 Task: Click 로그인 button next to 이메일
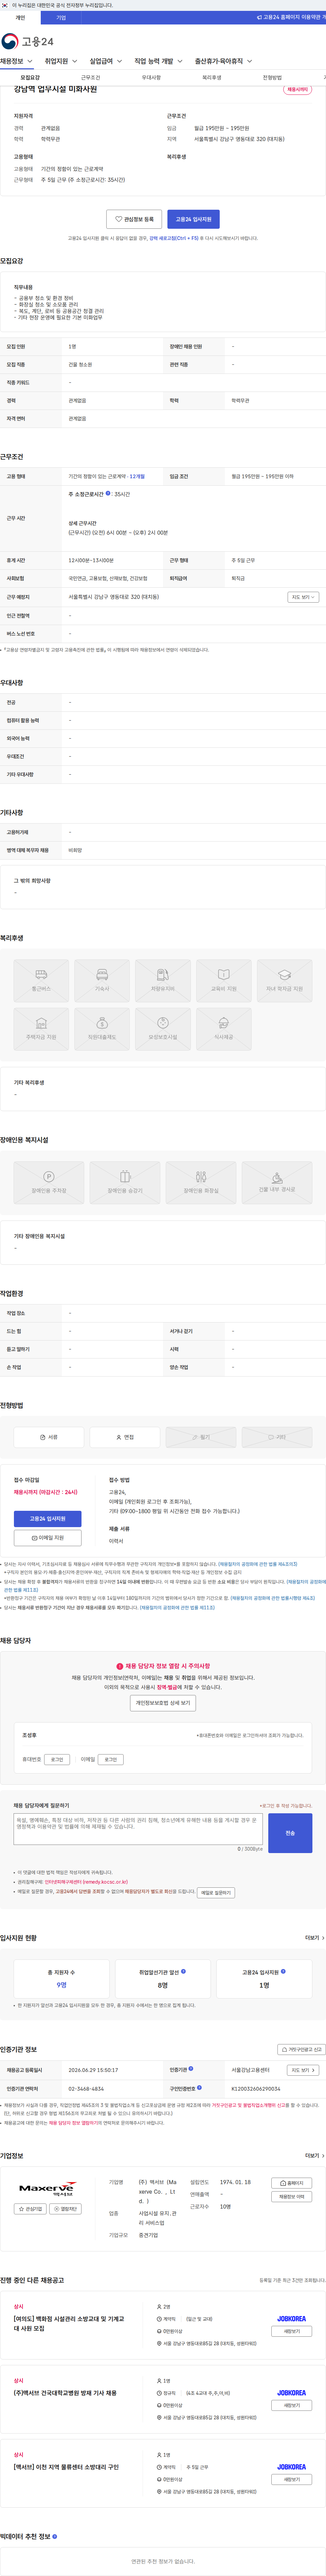(111, 1759)
